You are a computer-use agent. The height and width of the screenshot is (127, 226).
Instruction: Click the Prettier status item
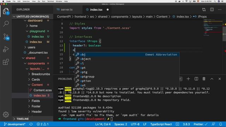[201, 124]
